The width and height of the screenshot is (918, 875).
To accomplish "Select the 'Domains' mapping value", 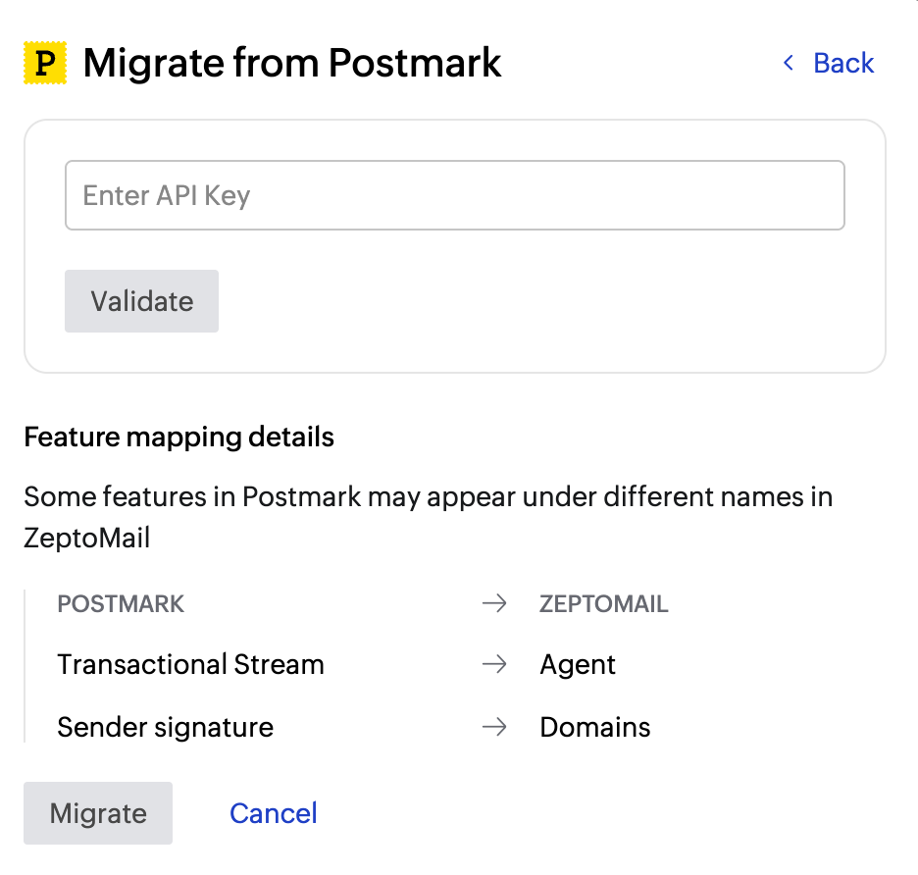I will pos(594,728).
